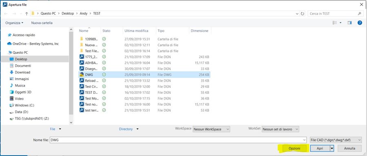Click navigation pane scrollbar down arrow
The height and width of the screenshot is (156, 367).
(x=71, y=122)
